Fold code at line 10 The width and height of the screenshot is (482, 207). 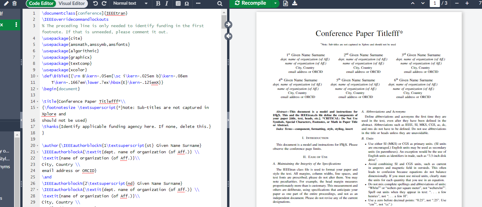click(38, 76)
